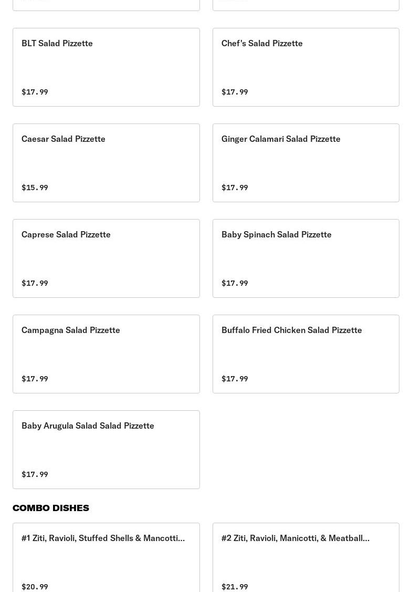Click the $20.99 price on combo #1
Image resolution: width=412 pixels, height=592 pixels.
pos(35,587)
